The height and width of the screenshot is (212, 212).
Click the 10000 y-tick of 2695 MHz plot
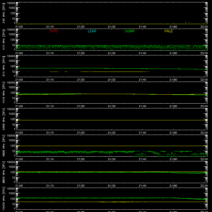(x=11, y=109)
